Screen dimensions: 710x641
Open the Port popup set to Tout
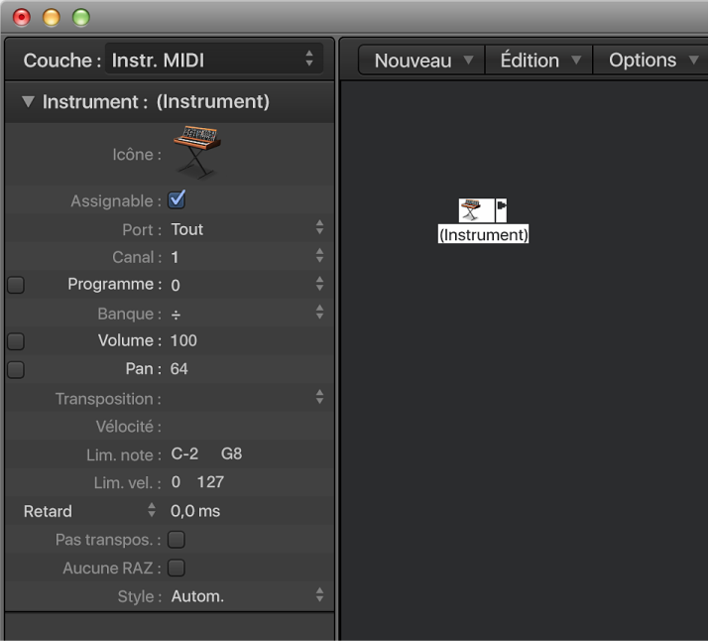tap(245, 229)
